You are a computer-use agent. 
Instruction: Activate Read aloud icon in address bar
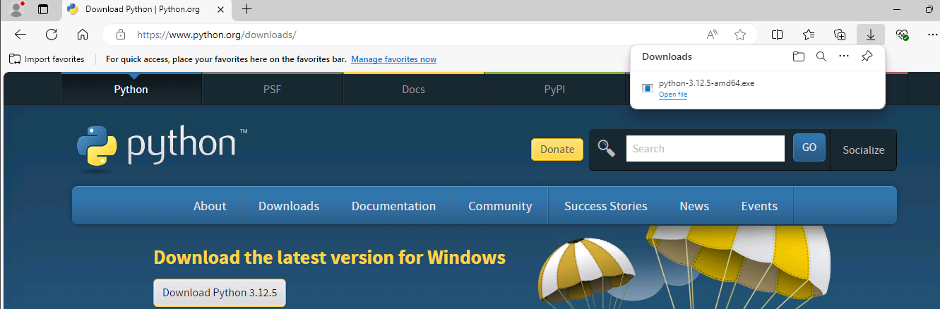coord(712,35)
